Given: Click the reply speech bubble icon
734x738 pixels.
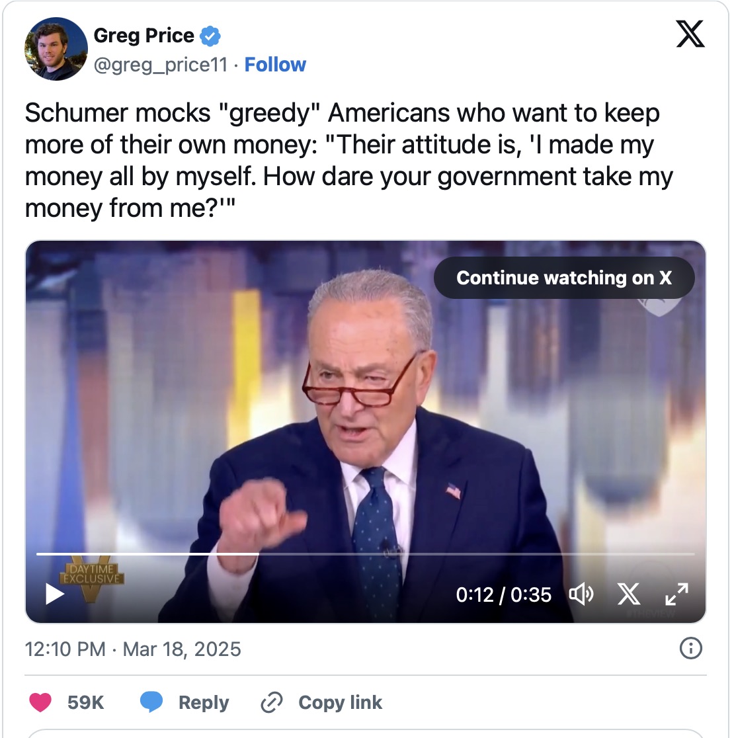Looking at the screenshot, I should point(152,702).
